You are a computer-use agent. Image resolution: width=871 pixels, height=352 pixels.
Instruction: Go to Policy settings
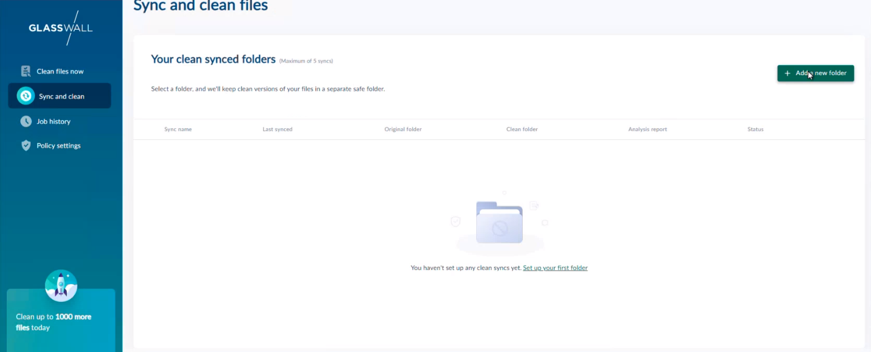[59, 146]
